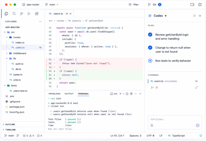Open the Git changes button with badge
Viewport: 206px width, 141px height.
tap(155, 5)
